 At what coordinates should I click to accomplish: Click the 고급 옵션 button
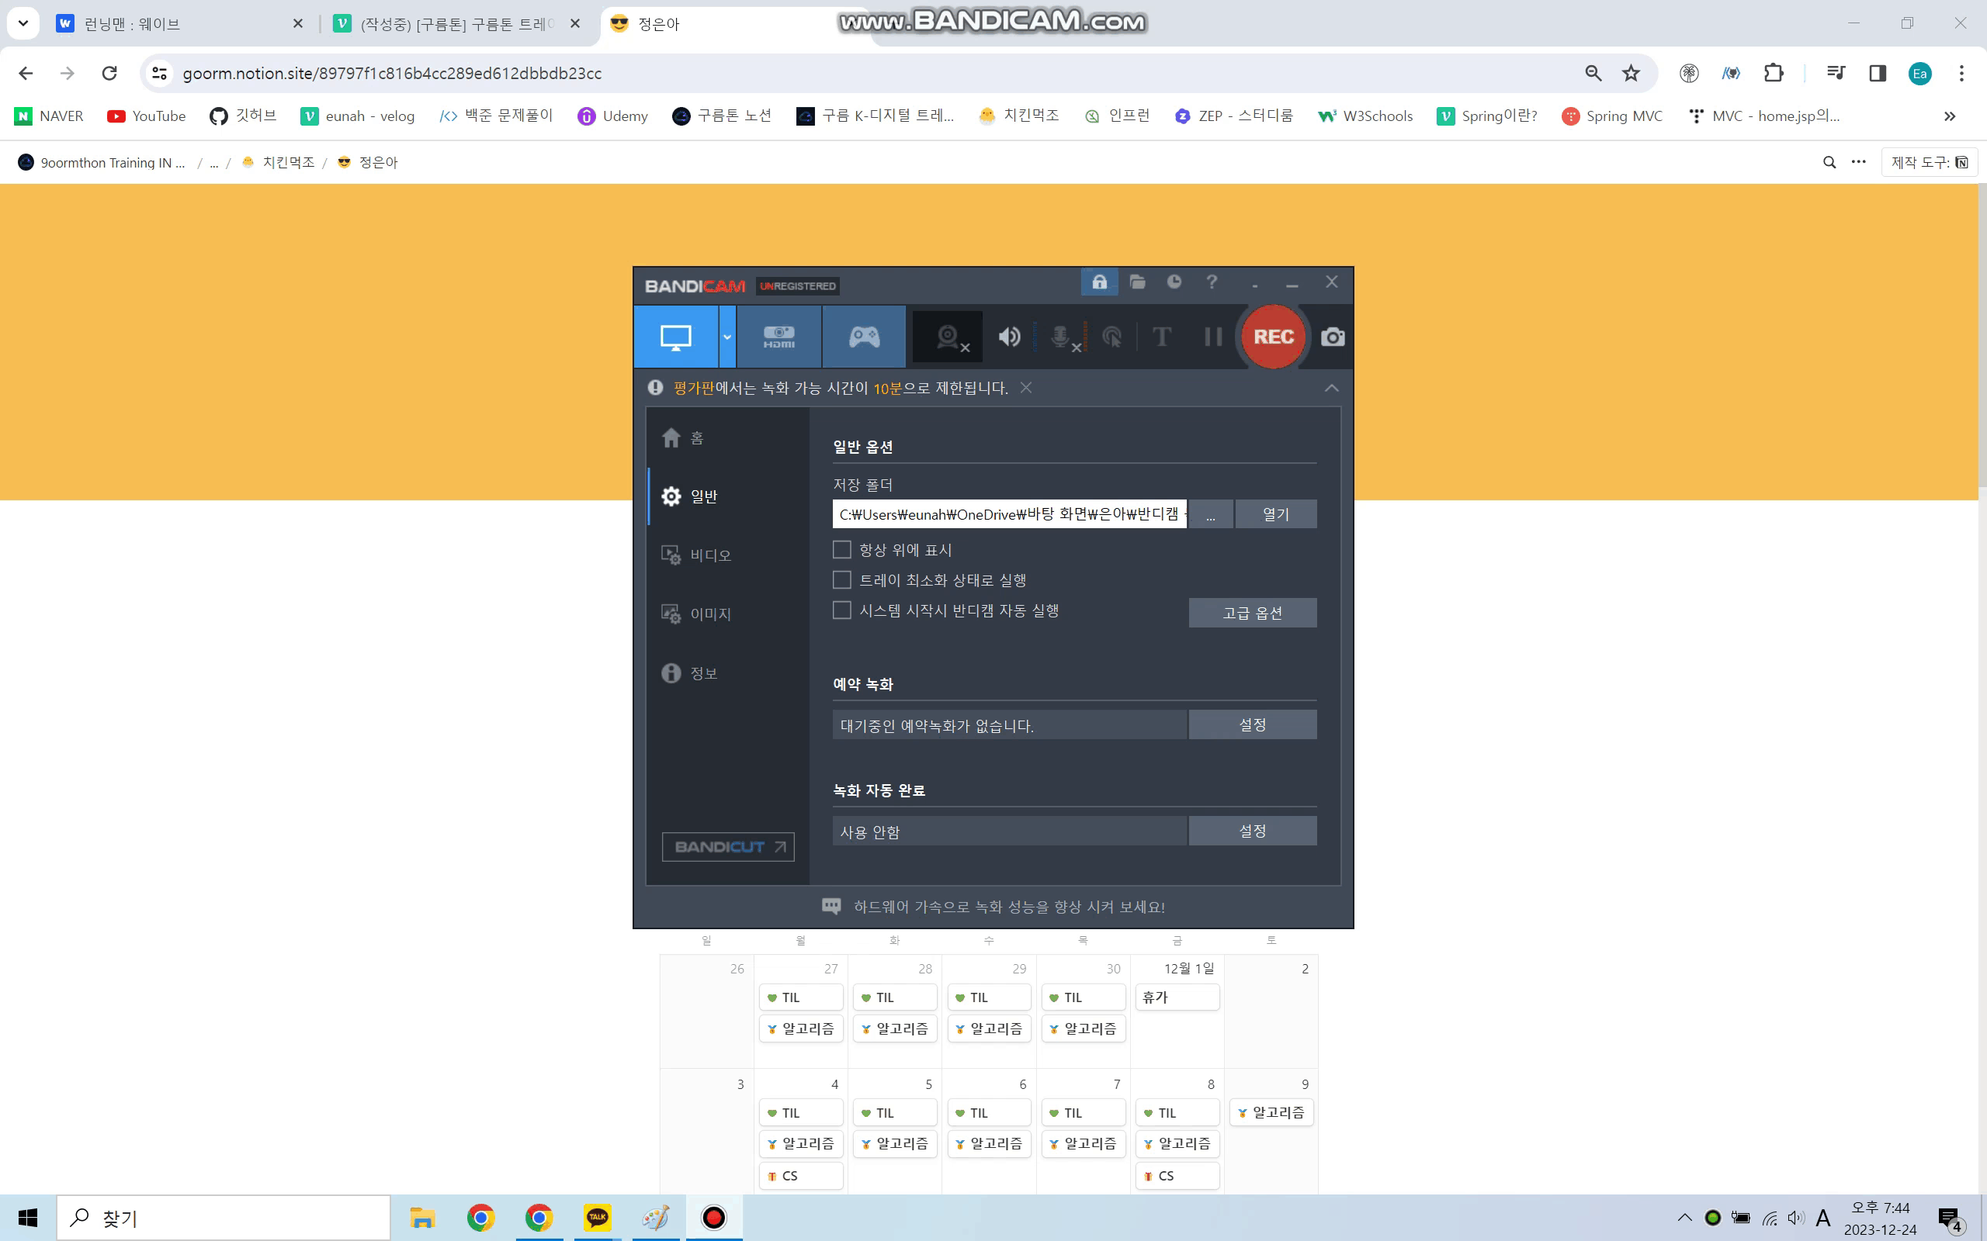point(1251,612)
